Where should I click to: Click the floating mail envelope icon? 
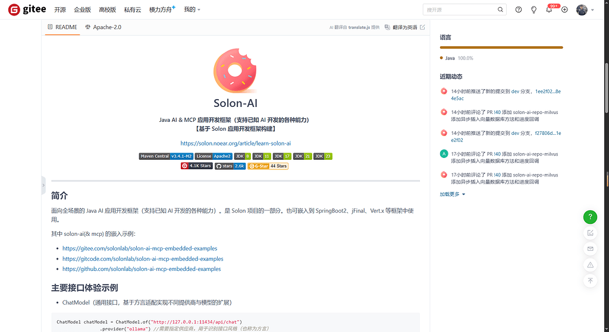tap(591, 249)
